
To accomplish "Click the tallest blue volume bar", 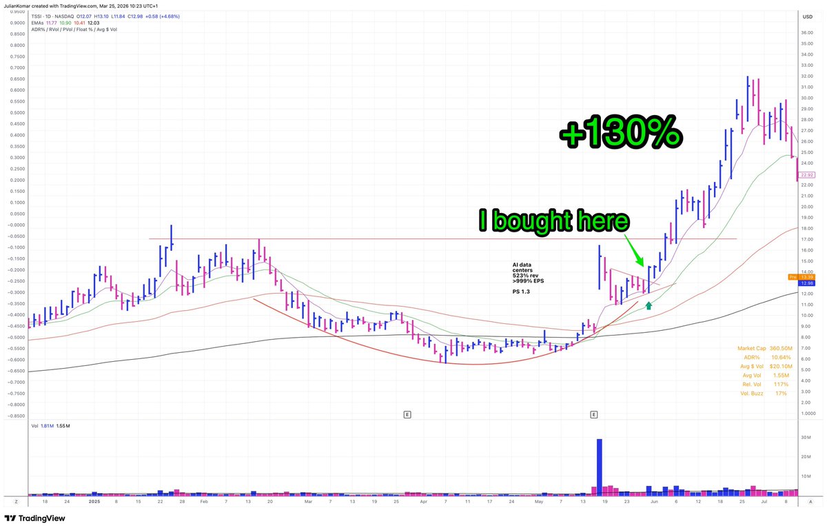I will pos(600,467).
